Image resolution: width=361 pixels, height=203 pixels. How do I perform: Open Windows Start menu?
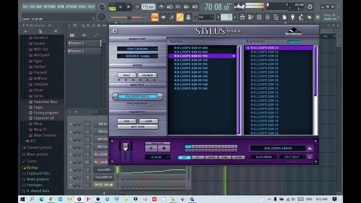(23, 199)
